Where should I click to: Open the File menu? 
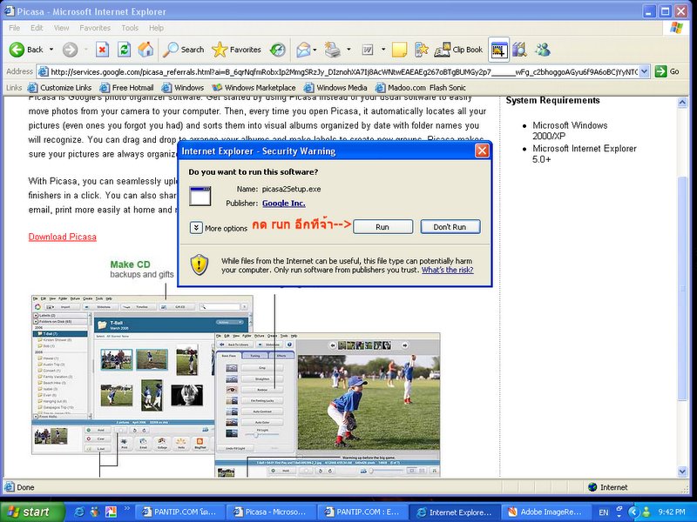14,28
